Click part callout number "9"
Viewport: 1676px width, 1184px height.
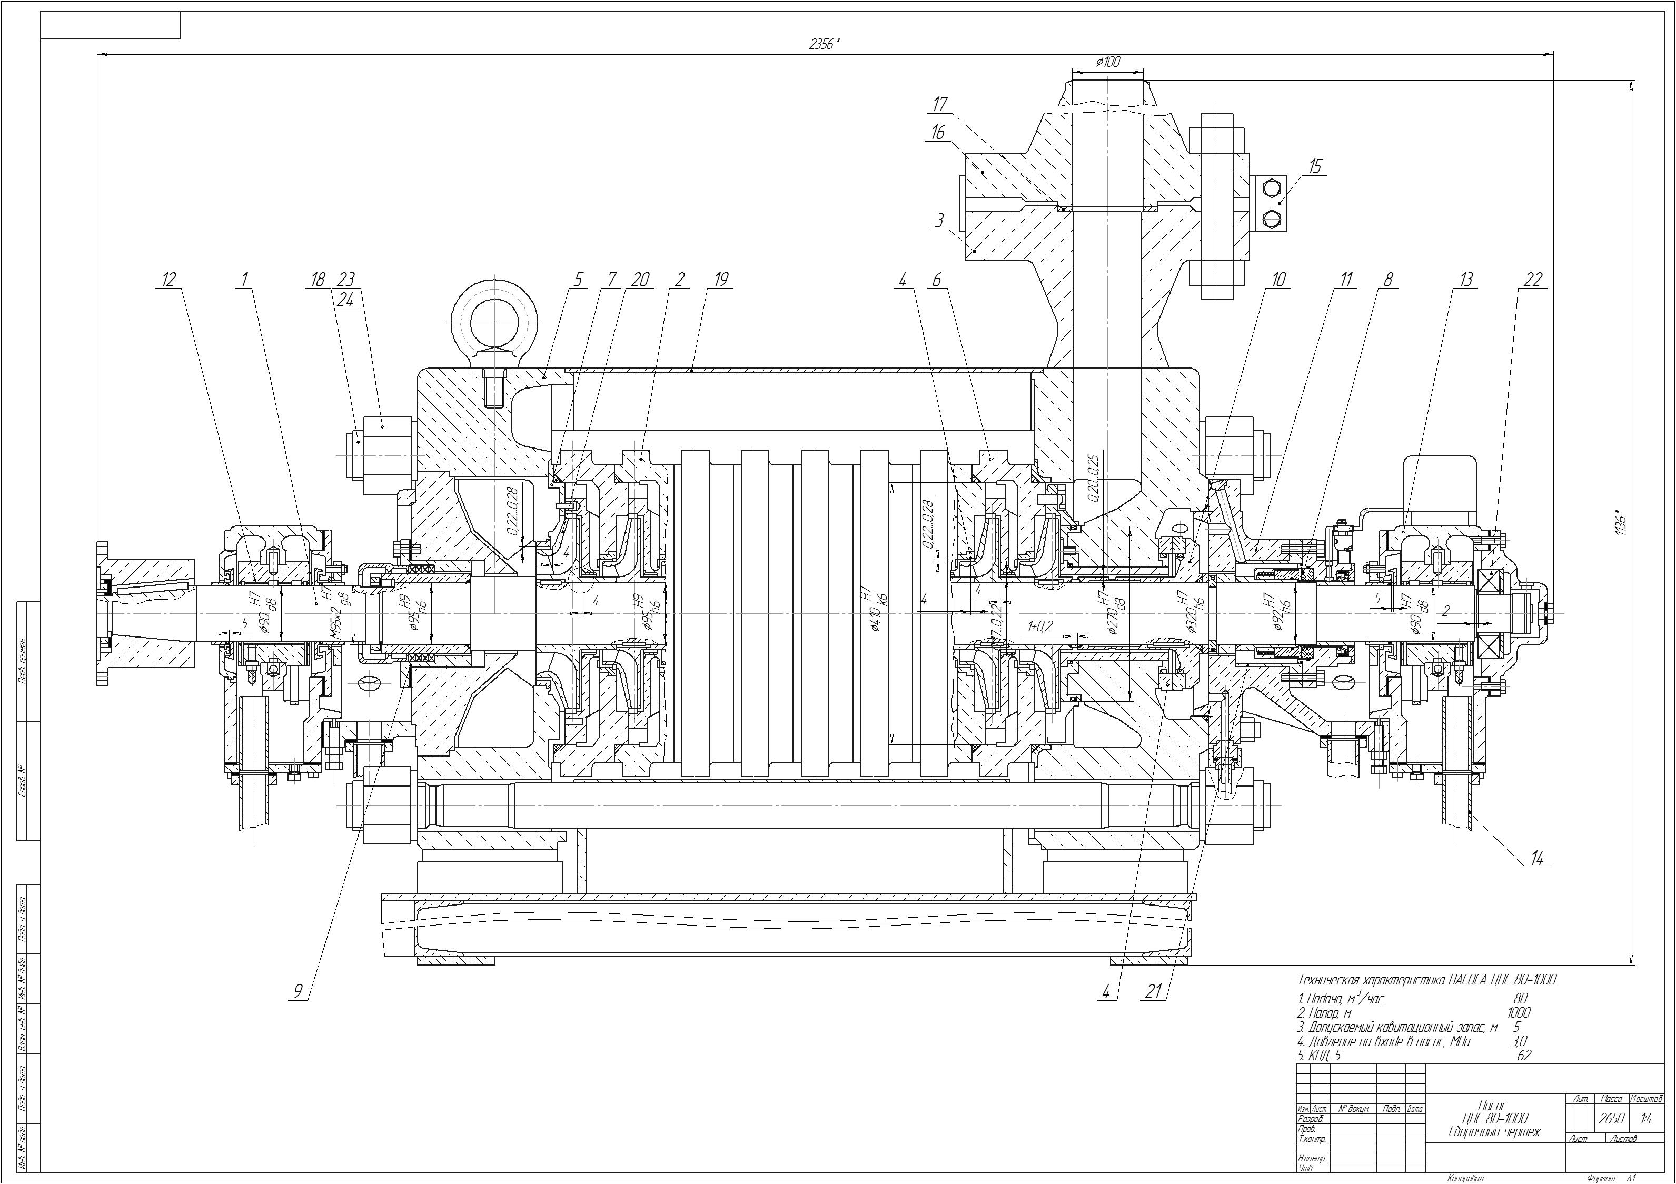click(298, 991)
